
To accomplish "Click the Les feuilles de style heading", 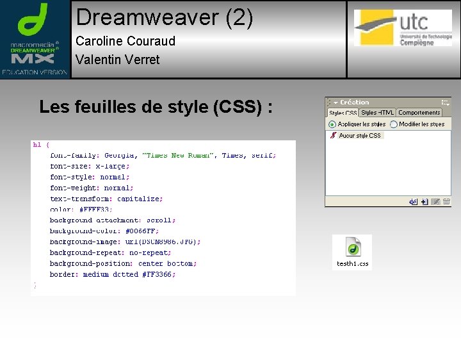I will (156, 107).
